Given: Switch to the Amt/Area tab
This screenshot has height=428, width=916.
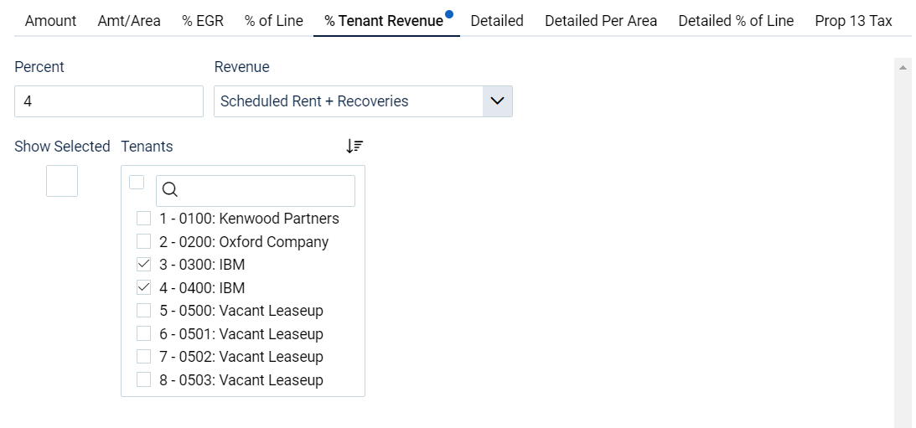Looking at the screenshot, I should click(129, 21).
